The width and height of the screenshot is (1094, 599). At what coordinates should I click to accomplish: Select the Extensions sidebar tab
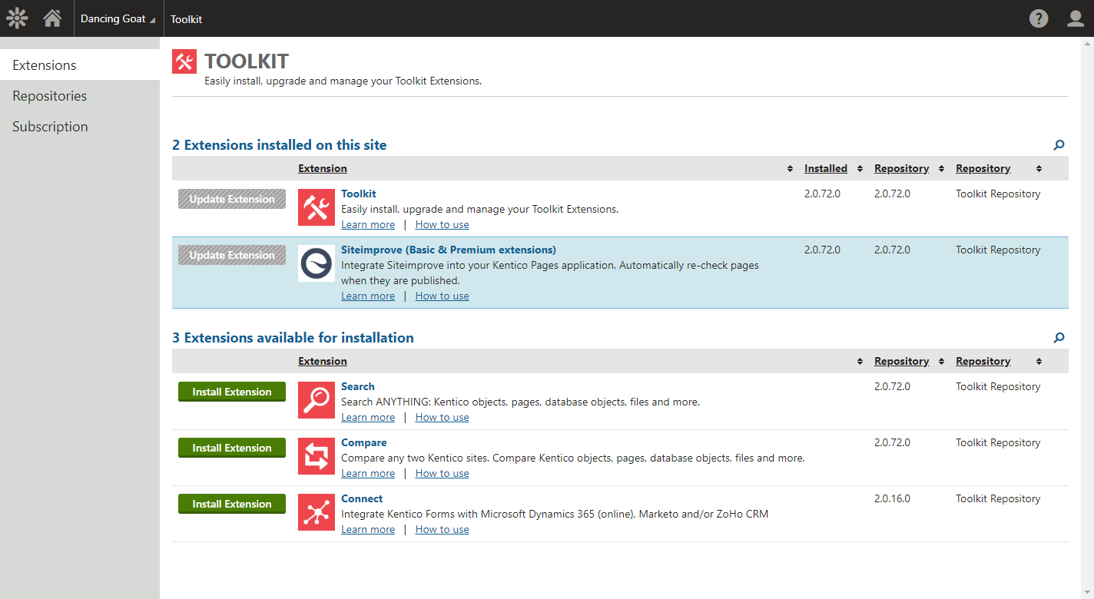pos(80,65)
